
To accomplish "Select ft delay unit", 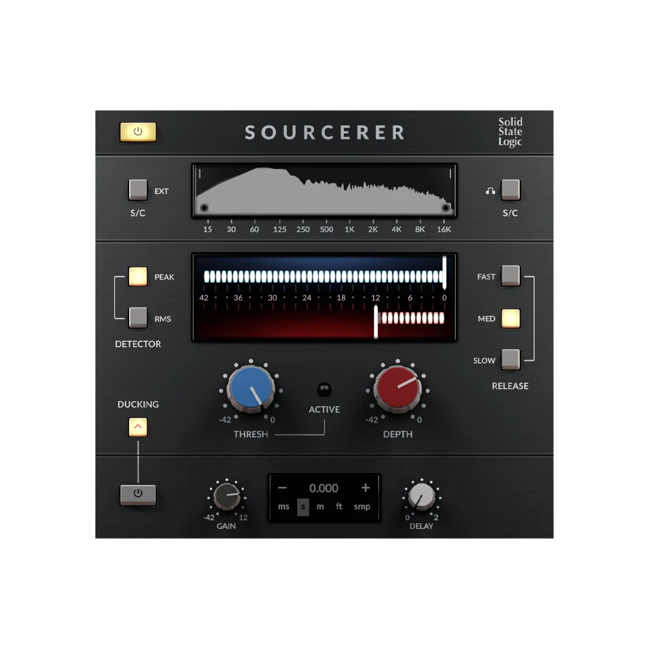I will [x=339, y=506].
